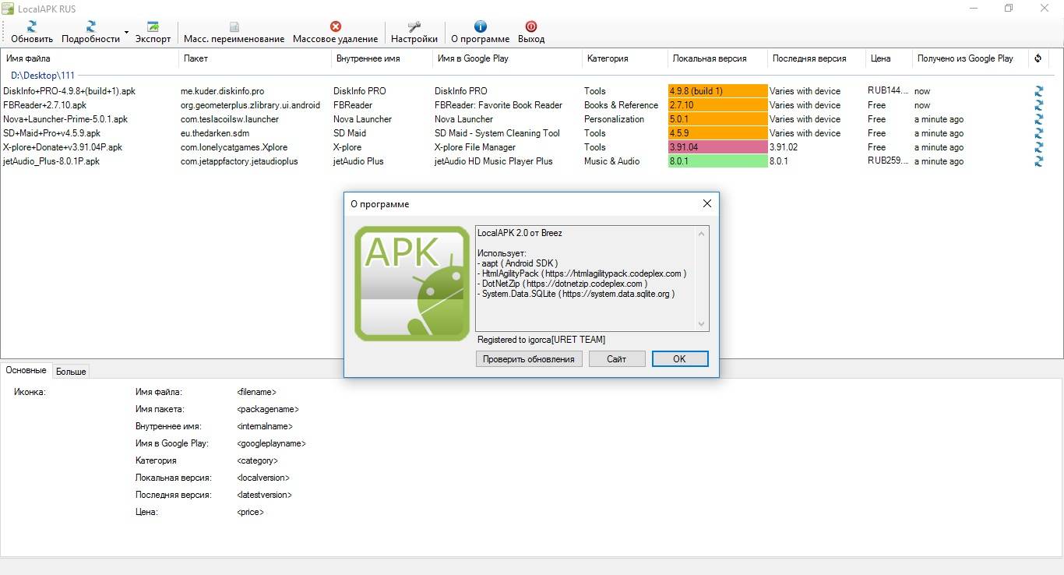Confirm the dialog with OK

(x=679, y=358)
